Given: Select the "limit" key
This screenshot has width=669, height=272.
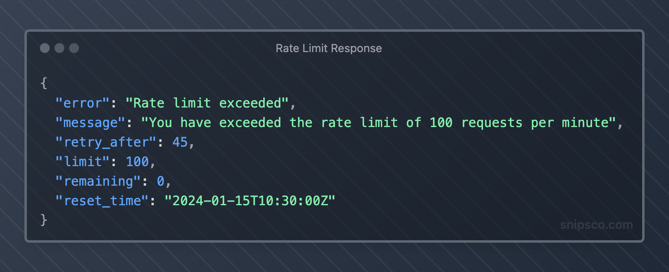Looking at the screenshot, I should [x=83, y=162].
